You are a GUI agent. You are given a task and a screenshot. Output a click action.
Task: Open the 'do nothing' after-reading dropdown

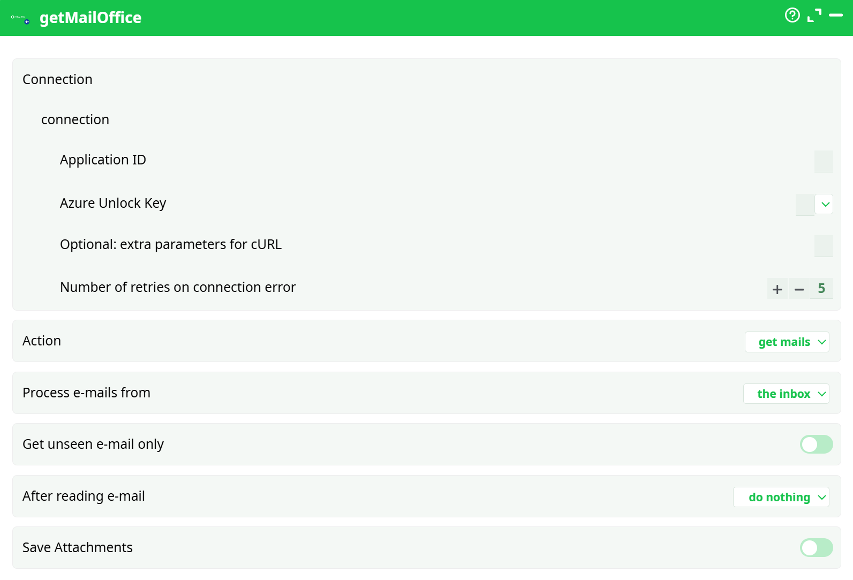tap(781, 498)
